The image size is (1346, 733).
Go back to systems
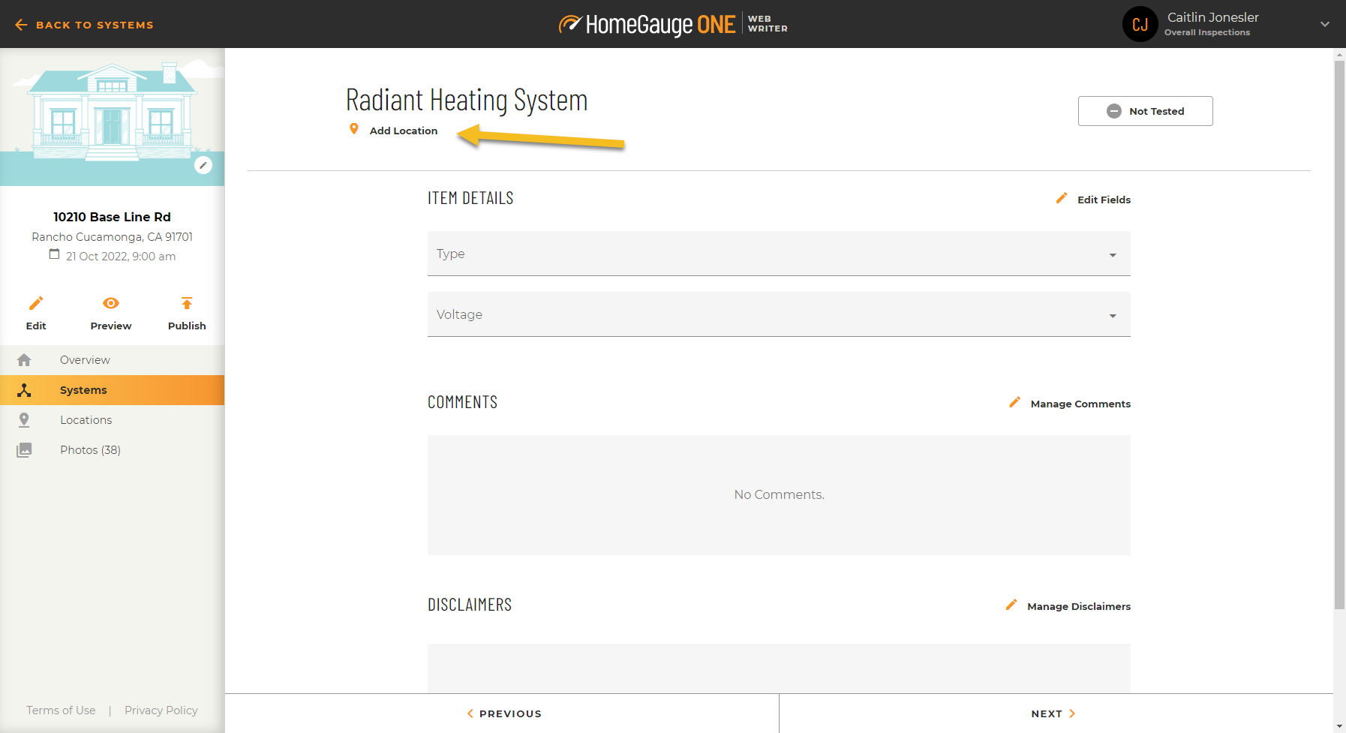coord(84,25)
